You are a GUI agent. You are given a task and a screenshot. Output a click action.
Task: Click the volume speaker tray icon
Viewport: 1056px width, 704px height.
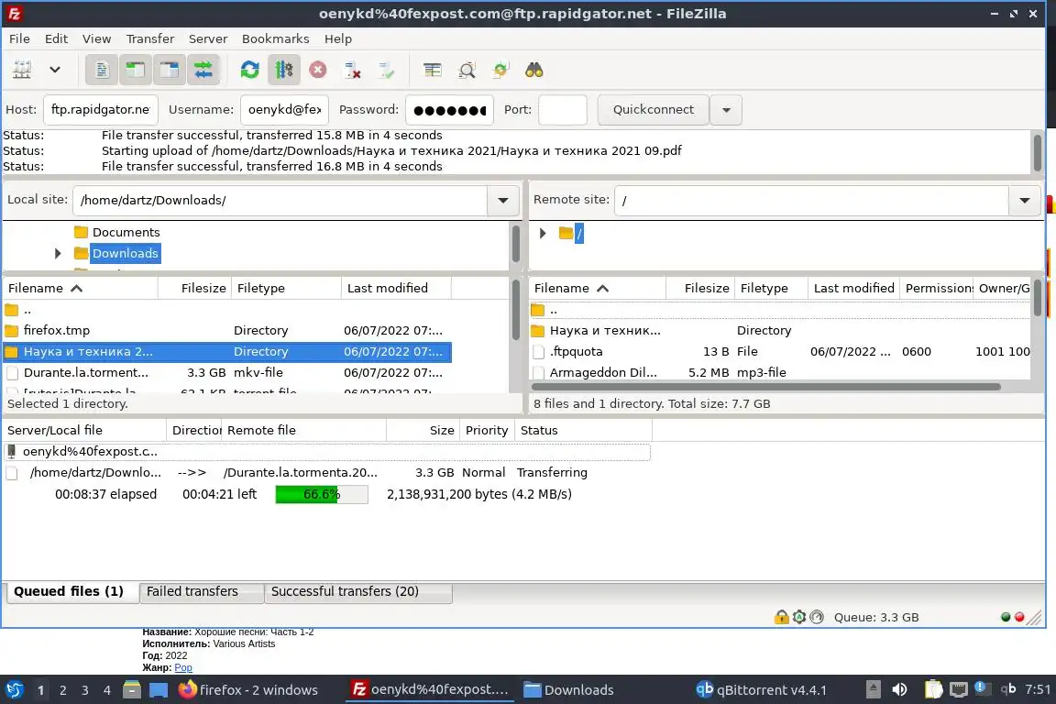click(x=899, y=689)
